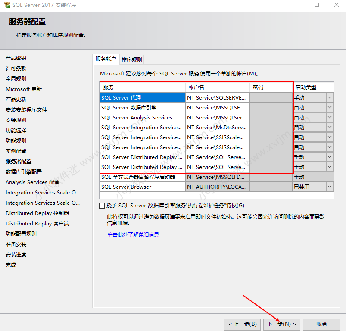
Task: Open startup type dropdown for SQL Server 代理
Action: click(330, 97)
